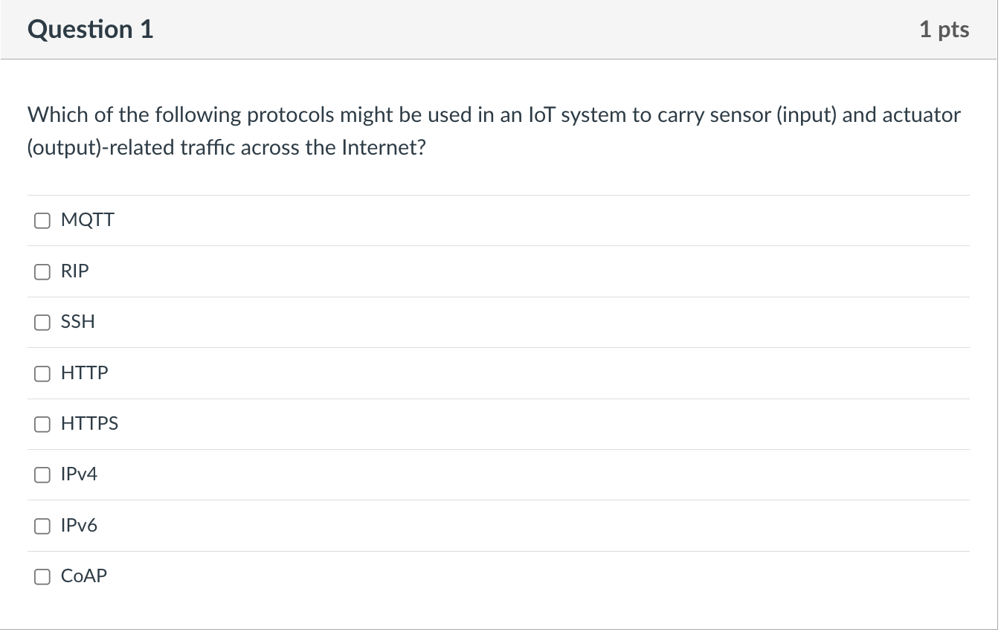Click the "(output)-related traffic" question line
This screenshot has height=632, width=1001.
pos(227,148)
